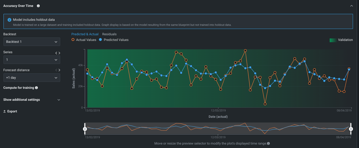The width and height of the screenshot is (359, 148).
Task: Open the Backtest 1 dropdown
Action: pos(32,42)
